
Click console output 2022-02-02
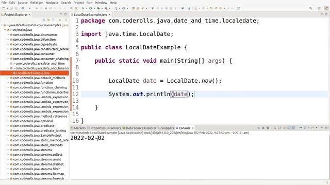tap(87, 138)
